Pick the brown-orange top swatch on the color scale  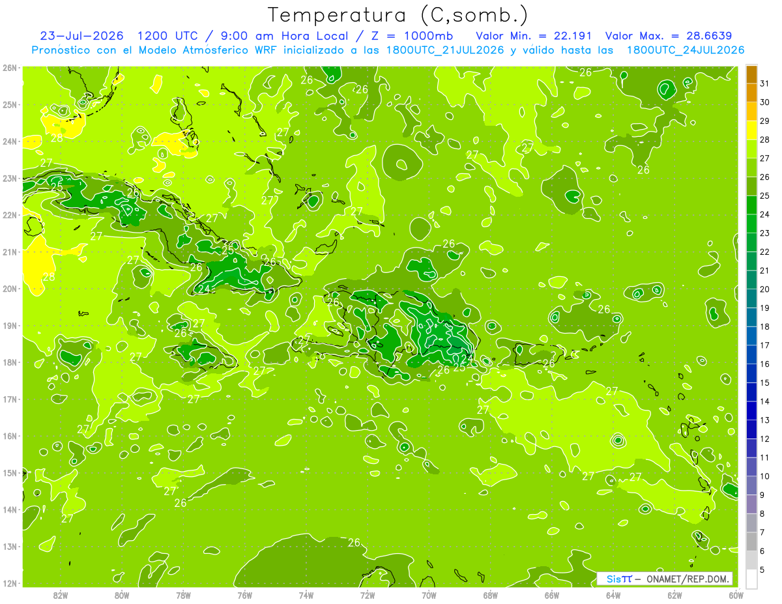click(751, 75)
